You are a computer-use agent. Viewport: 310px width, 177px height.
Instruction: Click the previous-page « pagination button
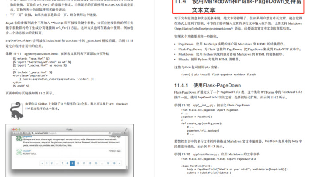pos(42,163)
